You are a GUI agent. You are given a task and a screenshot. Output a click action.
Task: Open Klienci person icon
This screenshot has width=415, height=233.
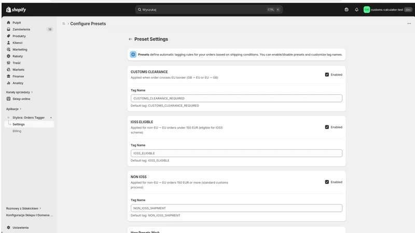(8, 42)
